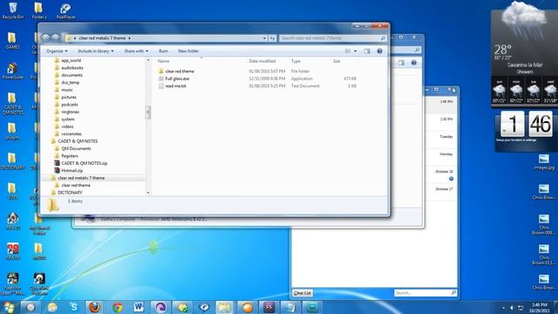The height and width of the screenshot is (314, 558).
Task: Select pictures in the folder tree
Action: (69, 97)
